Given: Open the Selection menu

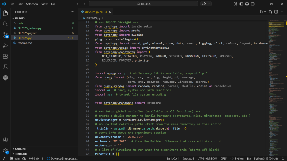Looking at the screenshot, I should [32, 4].
